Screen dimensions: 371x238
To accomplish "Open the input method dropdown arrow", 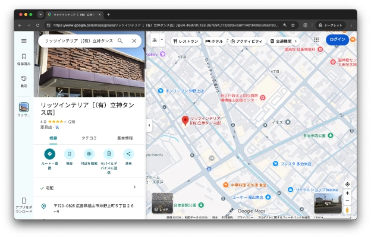I will pos(162,40).
